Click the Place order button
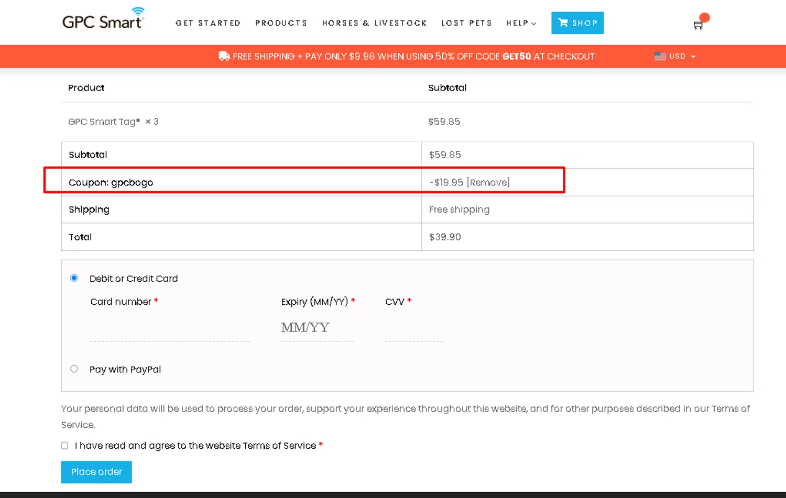Viewport: 786px width, 498px height. click(x=96, y=472)
